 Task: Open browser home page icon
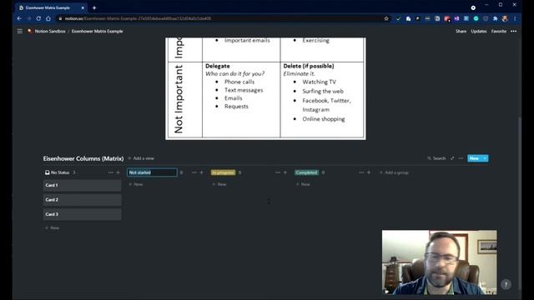coord(48,18)
